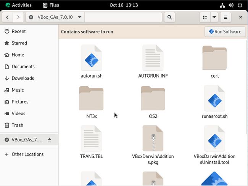Select the NT3x folder icon
This screenshot has height=186, width=248.
pyautogui.click(x=91, y=98)
